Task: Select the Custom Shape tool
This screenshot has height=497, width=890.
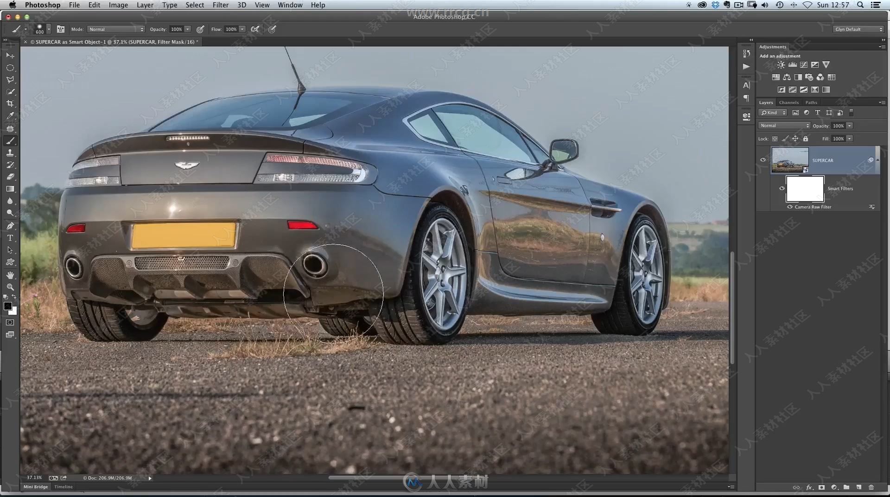Action: point(10,262)
